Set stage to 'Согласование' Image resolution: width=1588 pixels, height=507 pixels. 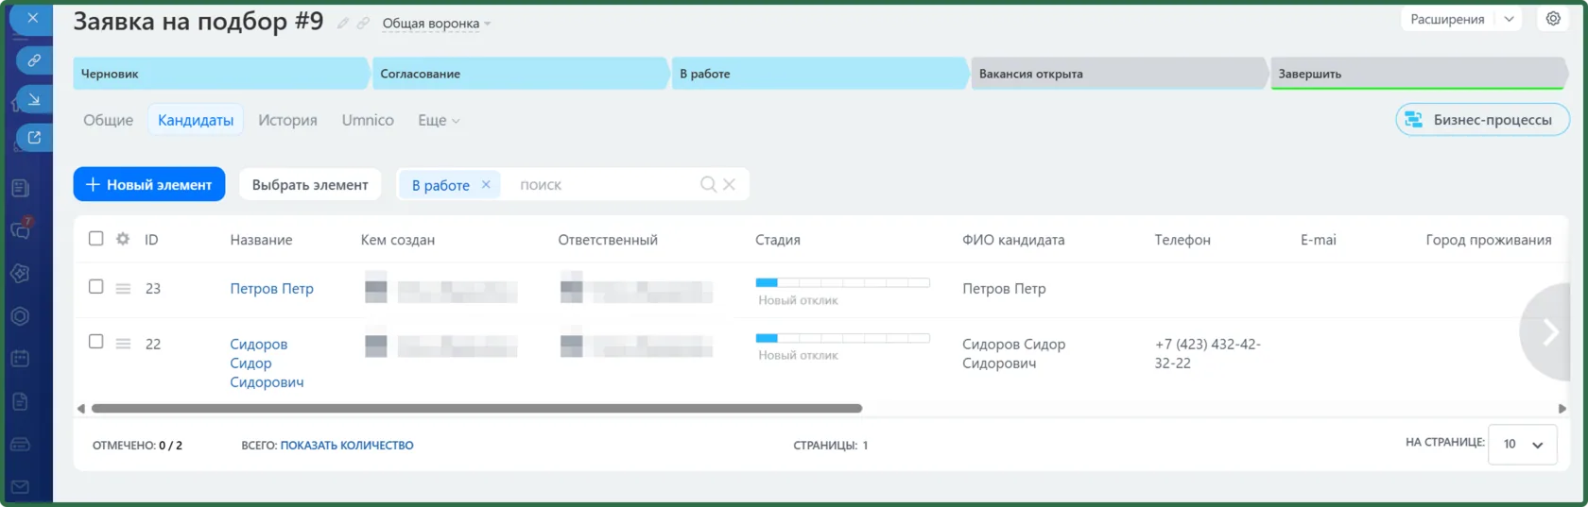(x=520, y=74)
